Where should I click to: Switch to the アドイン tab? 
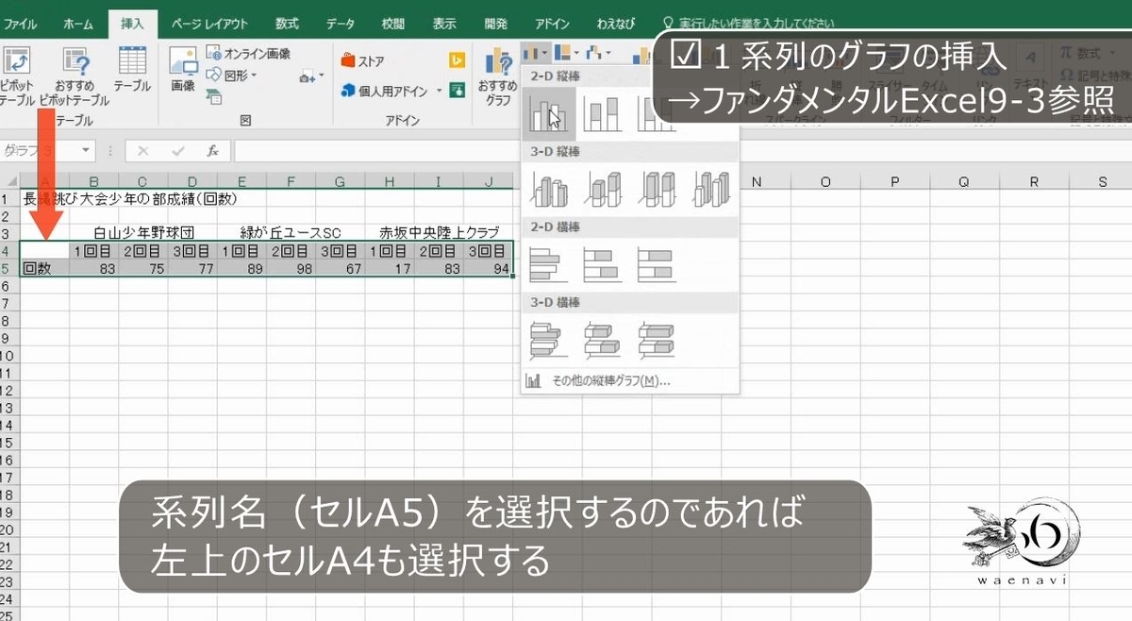552,24
